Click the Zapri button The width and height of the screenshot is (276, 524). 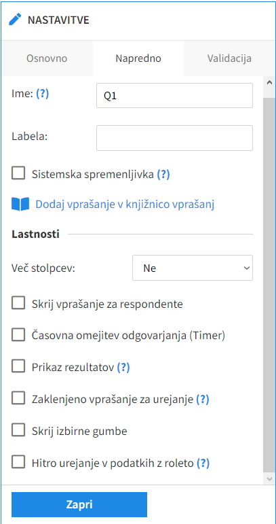click(x=79, y=504)
